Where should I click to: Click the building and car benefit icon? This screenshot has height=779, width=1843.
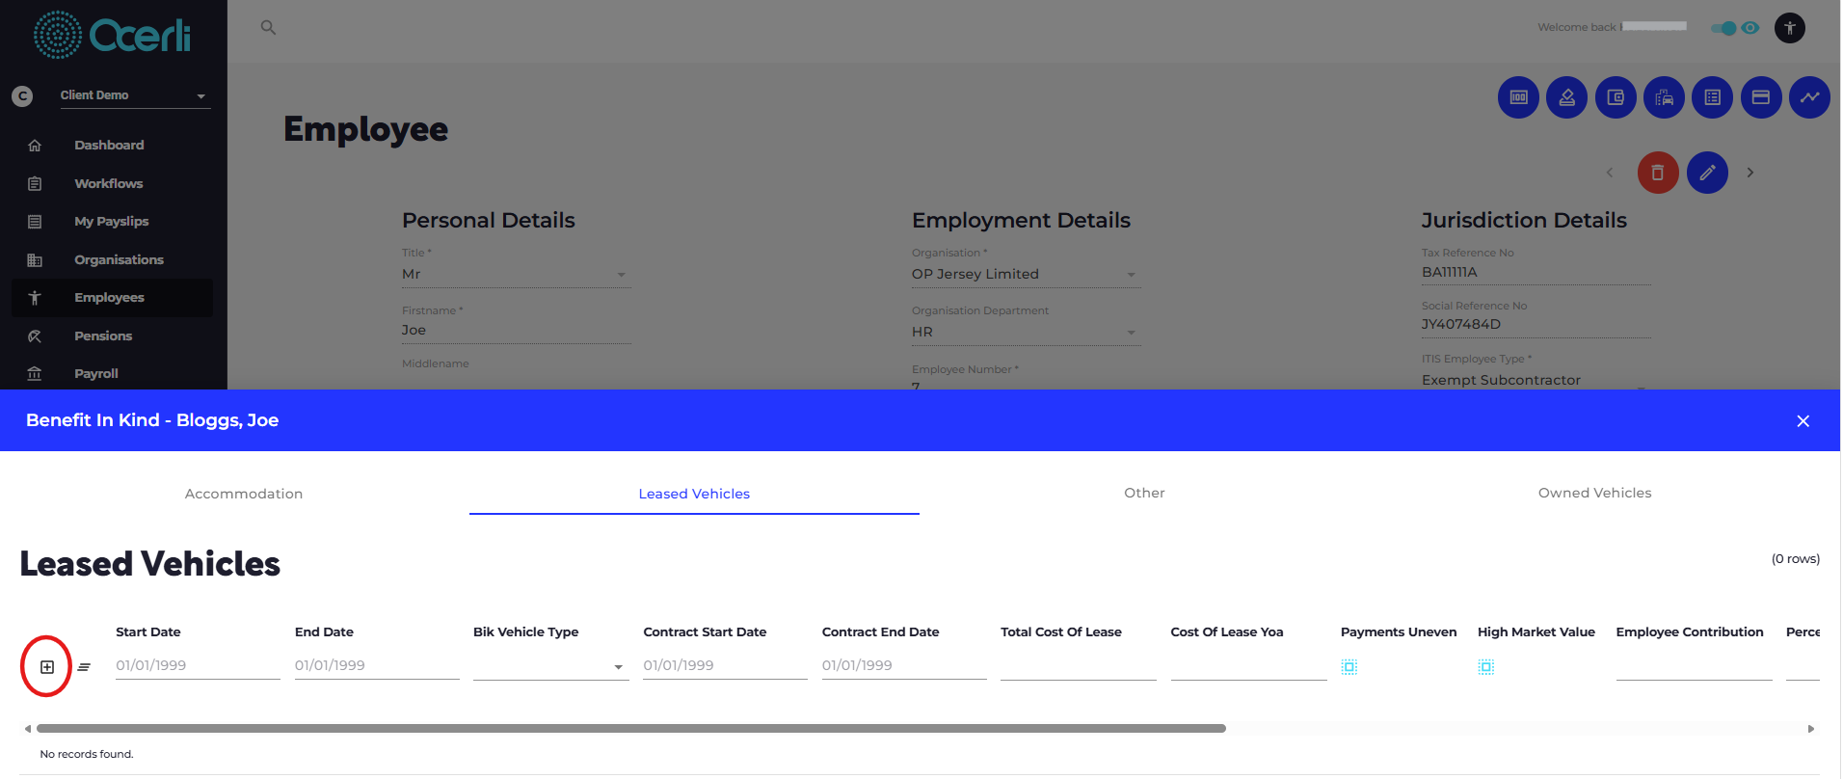[1664, 97]
